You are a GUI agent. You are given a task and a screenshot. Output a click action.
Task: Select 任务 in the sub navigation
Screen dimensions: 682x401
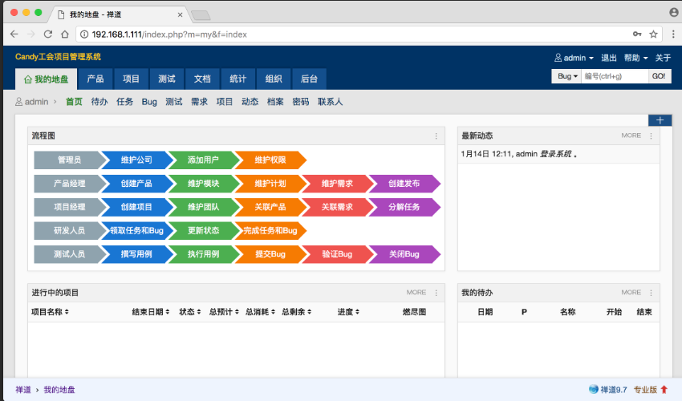pos(125,102)
